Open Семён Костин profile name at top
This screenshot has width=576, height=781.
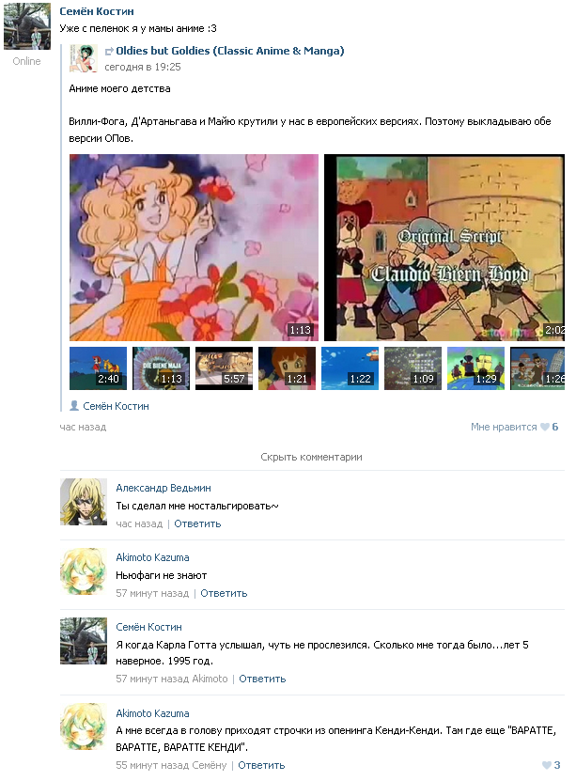97,11
